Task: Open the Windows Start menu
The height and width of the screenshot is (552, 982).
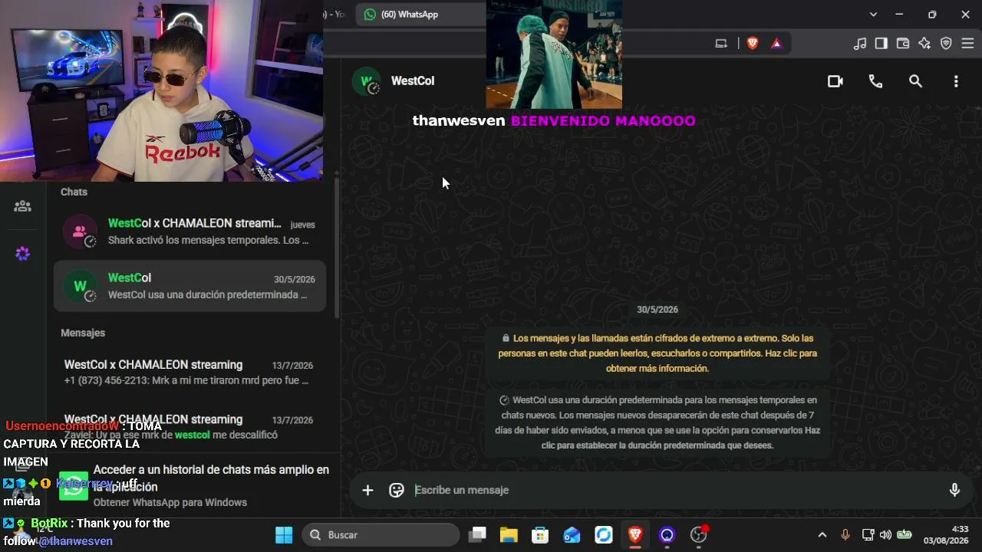Action: [x=284, y=535]
